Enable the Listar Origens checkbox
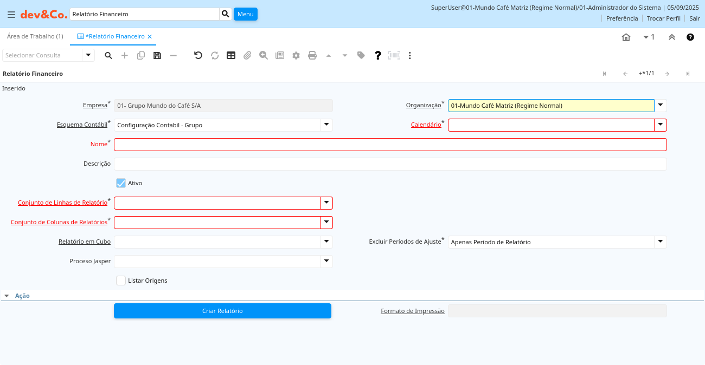The height and width of the screenshot is (365, 705). (x=121, y=281)
